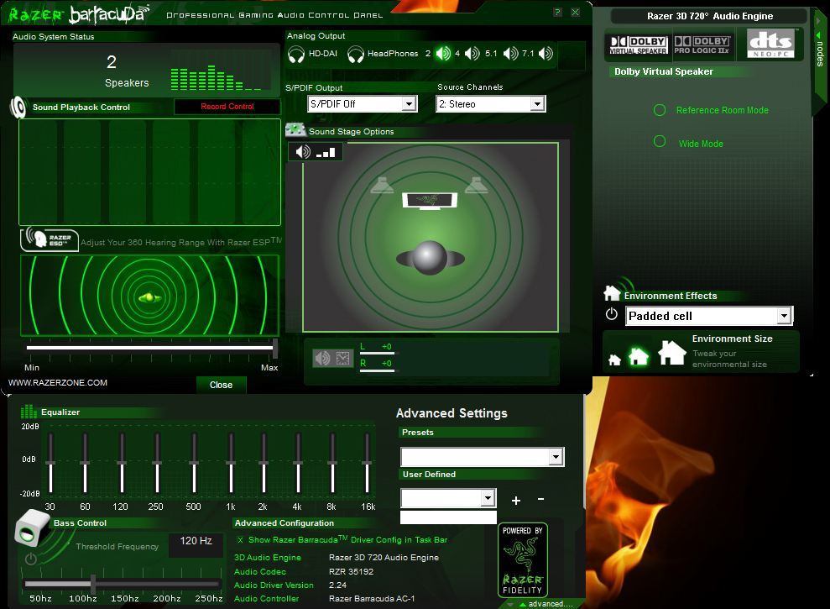Adjust 1k equalizer slider
This screenshot has width=830, height=609.
(x=231, y=463)
